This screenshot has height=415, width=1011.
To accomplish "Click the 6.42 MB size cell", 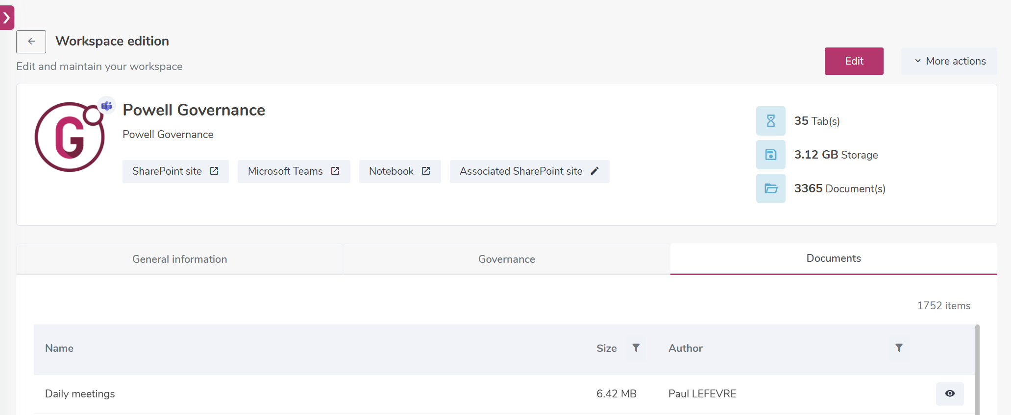I will pyautogui.click(x=616, y=394).
